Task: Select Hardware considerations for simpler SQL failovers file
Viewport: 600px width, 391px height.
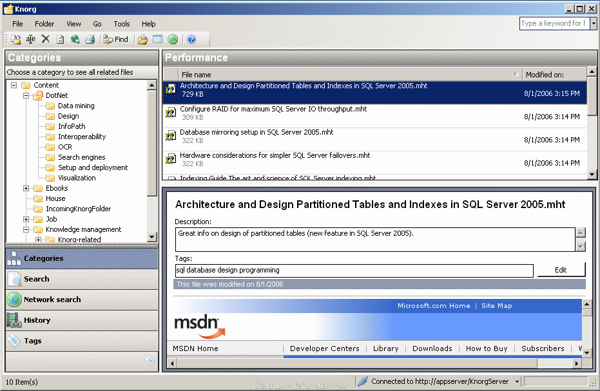Action: 374,162
